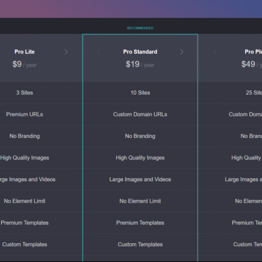The image size is (262, 262).
Task: Click 'No Element Limit' in Pro Standard column
Action: pos(140,201)
